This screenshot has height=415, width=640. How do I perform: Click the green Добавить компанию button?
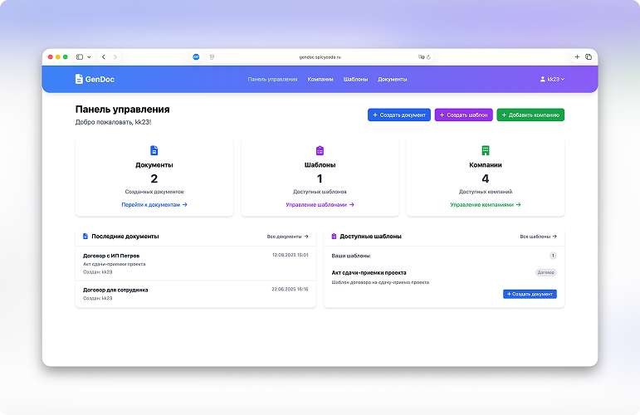coord(530,115)
